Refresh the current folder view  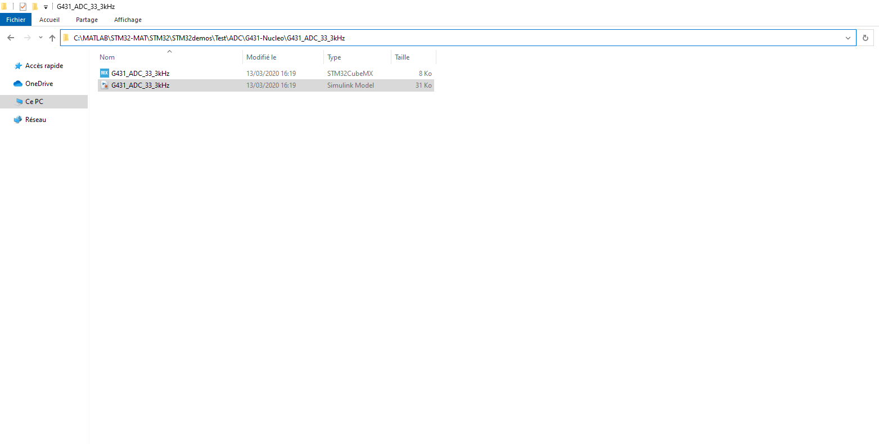coord(866,38)
